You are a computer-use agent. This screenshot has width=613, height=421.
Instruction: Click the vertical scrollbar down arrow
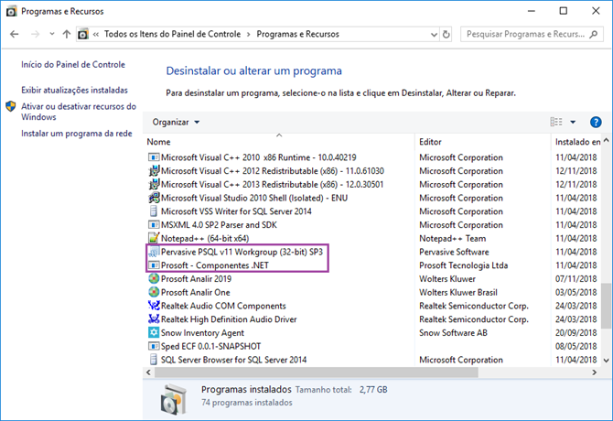click(x=607, y=361)
